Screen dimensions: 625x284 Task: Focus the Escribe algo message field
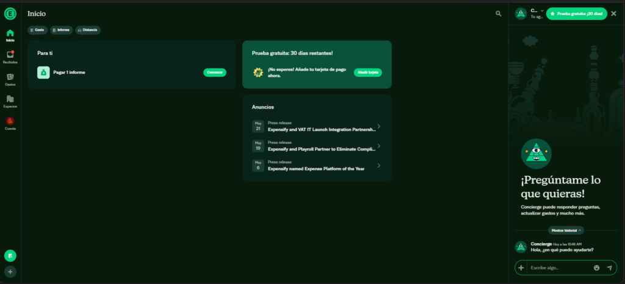pos(559,268)
